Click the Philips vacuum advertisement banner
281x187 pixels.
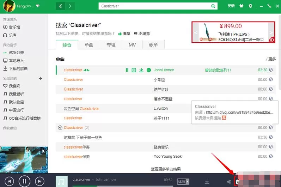(233, 32)
